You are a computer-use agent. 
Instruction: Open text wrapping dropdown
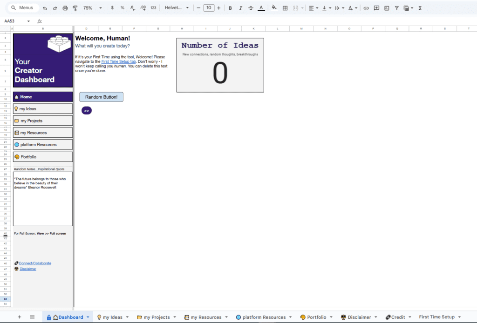click(x=340, y=8)
